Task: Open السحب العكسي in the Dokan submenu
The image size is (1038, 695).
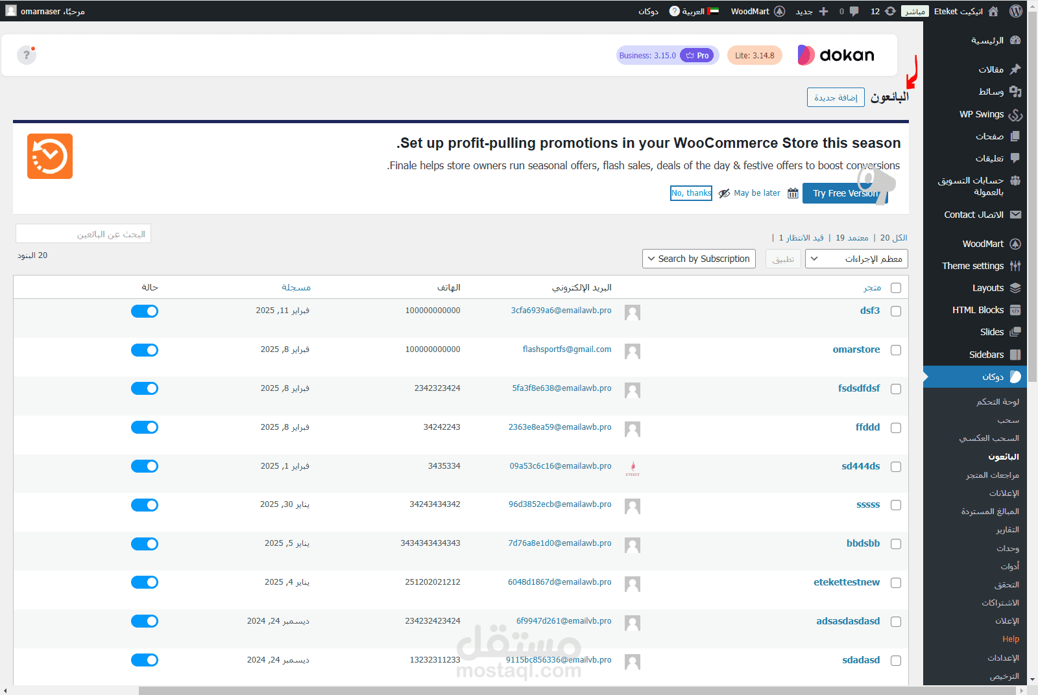Action: click(989, 438)
